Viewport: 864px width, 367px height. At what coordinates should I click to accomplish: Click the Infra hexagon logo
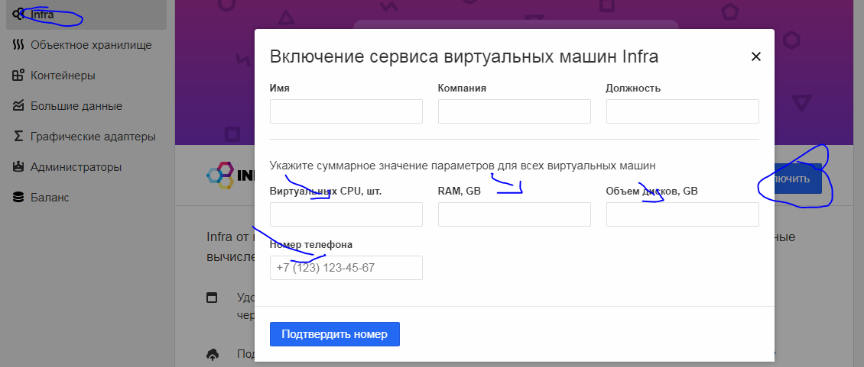tap(220, 176)
